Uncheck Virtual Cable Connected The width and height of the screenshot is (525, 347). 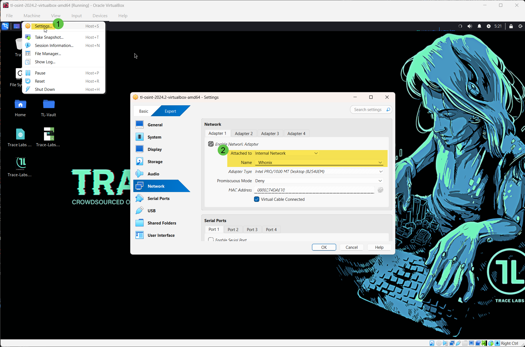(x=256, y=199)
